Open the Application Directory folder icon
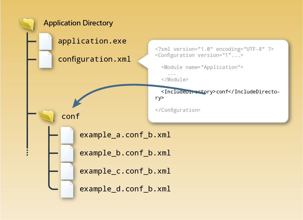The height and width of the screenshot is (220, 303). click(x=27, y=24)
